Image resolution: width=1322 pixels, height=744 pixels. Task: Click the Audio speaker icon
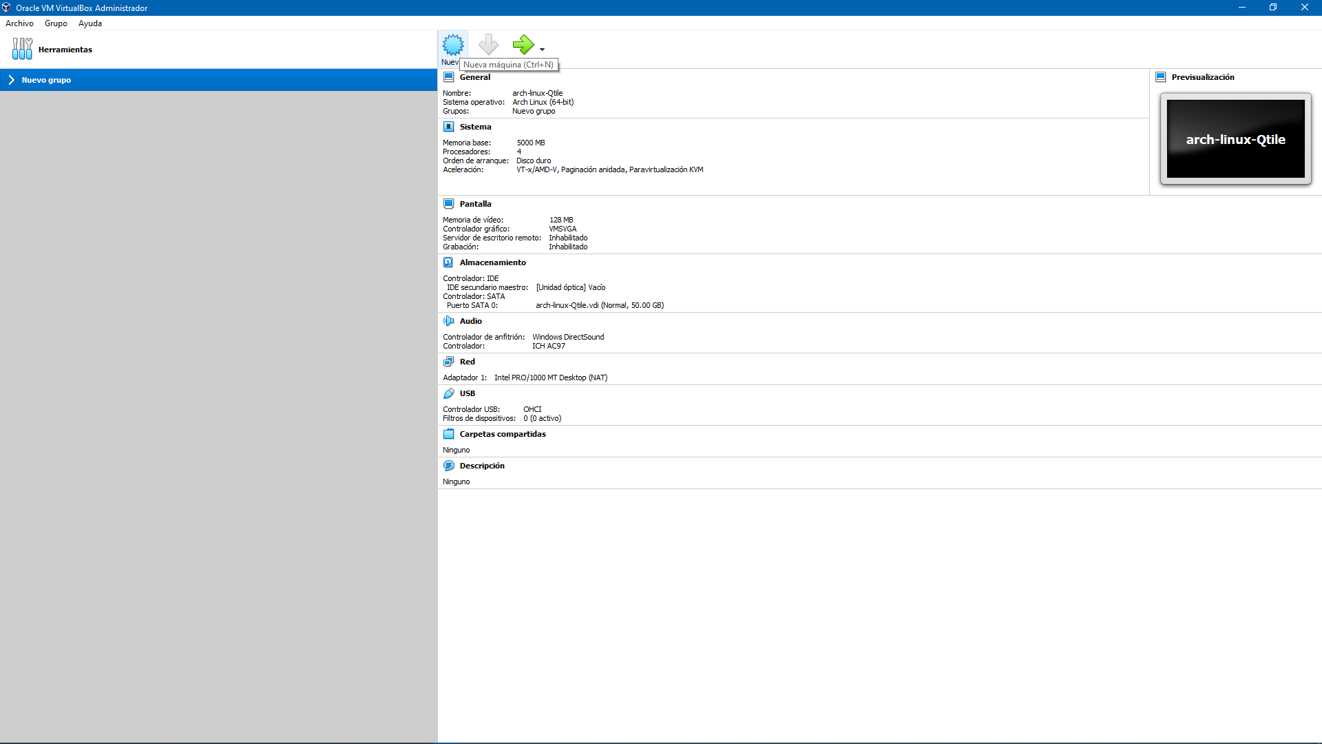448,321
